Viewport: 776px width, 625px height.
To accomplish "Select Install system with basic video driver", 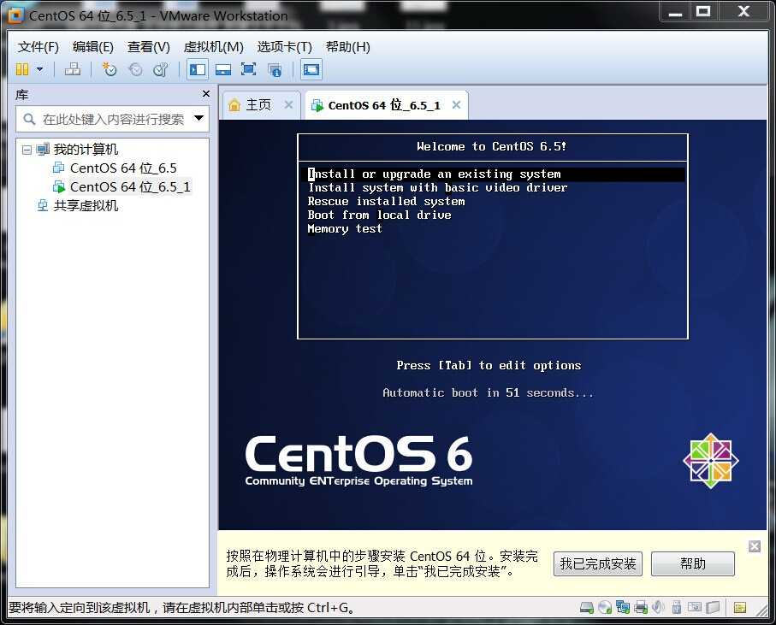I will [437, 188].
